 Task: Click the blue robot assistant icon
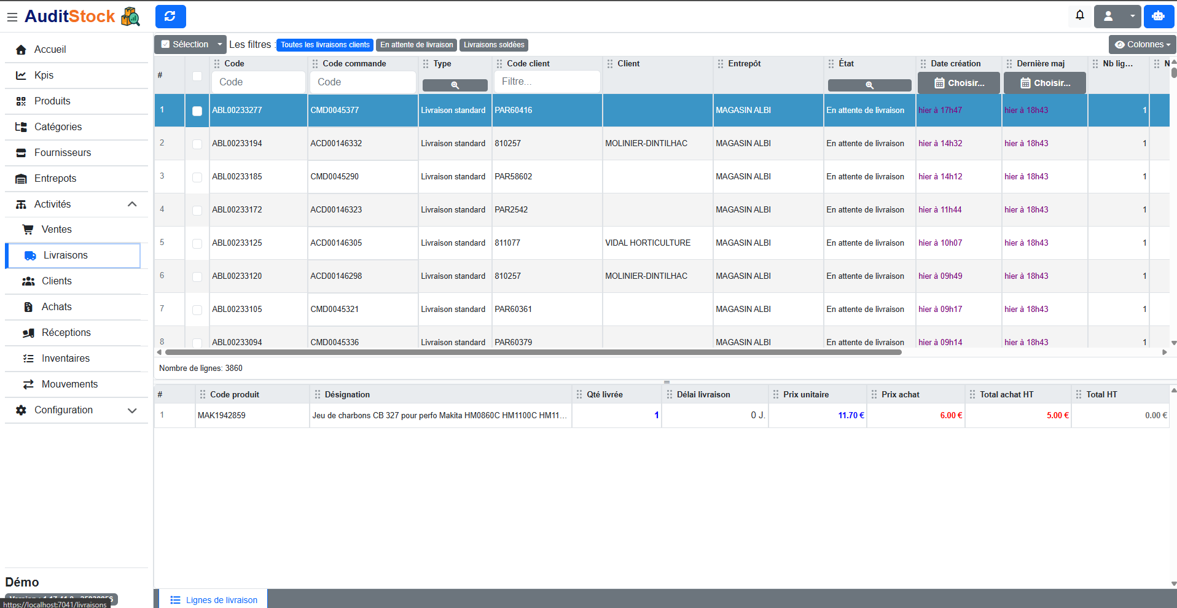coord(1158,17)
